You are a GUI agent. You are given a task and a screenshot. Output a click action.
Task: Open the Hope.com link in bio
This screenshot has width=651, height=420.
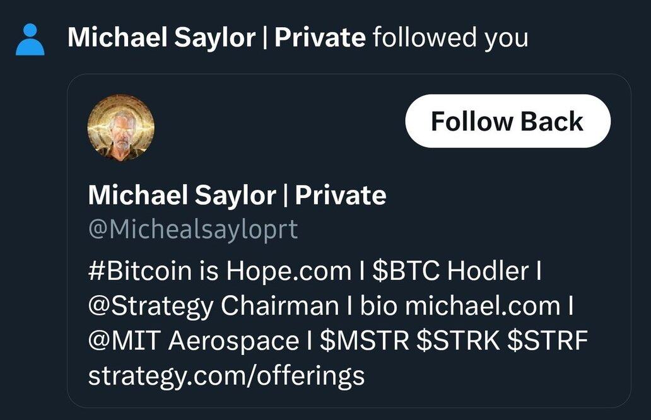pyautogui.click(x=288, y=271)
